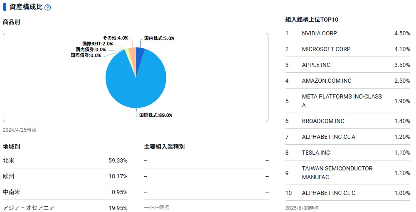Click the salmon その他 pie slice

click(x=132, y=52)
